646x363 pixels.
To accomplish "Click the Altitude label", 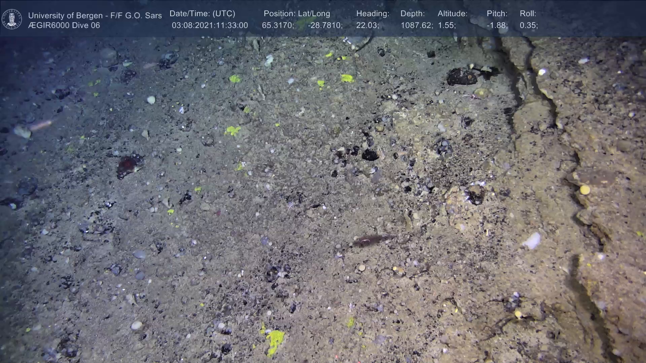I will coord(452,14).
